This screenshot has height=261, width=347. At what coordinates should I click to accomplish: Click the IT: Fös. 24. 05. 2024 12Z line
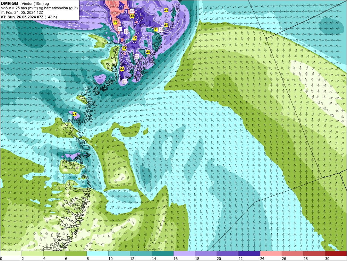[22, 12]
